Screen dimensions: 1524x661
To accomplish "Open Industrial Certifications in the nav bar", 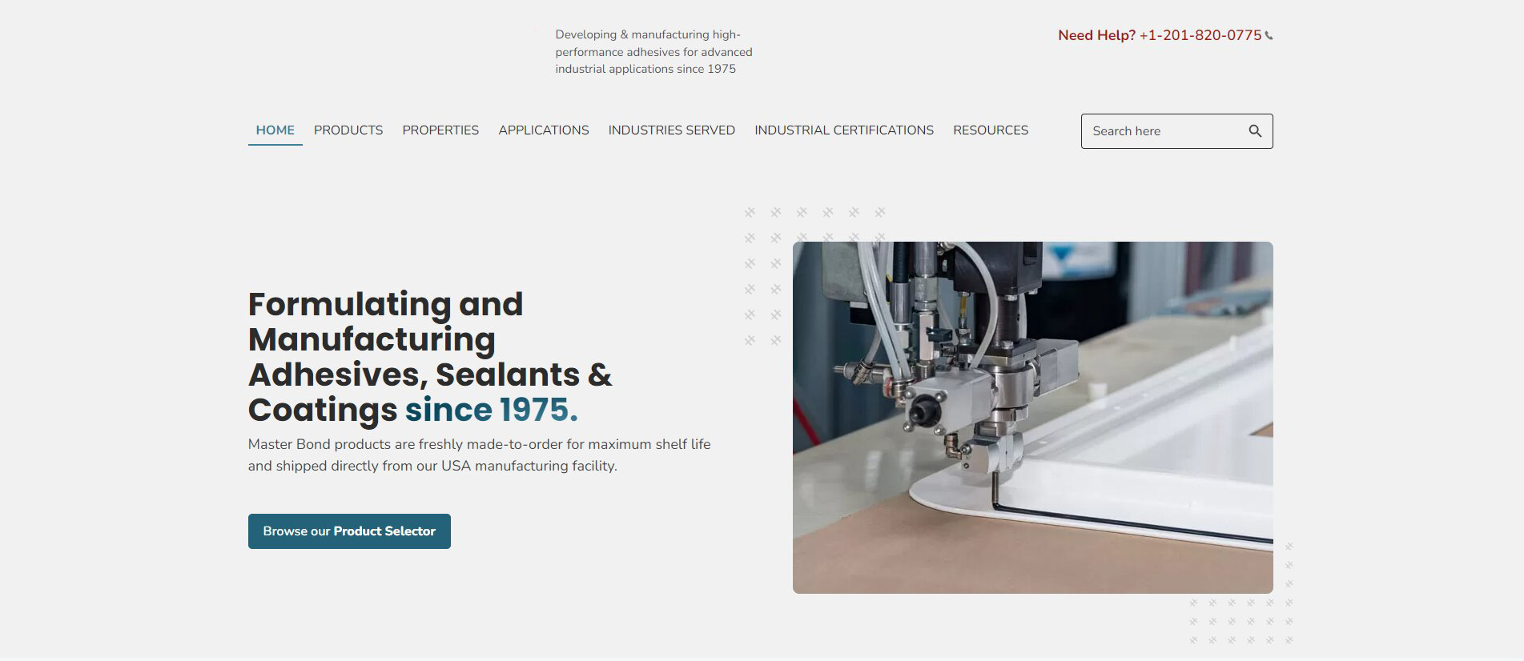I will tap(844, 130).
